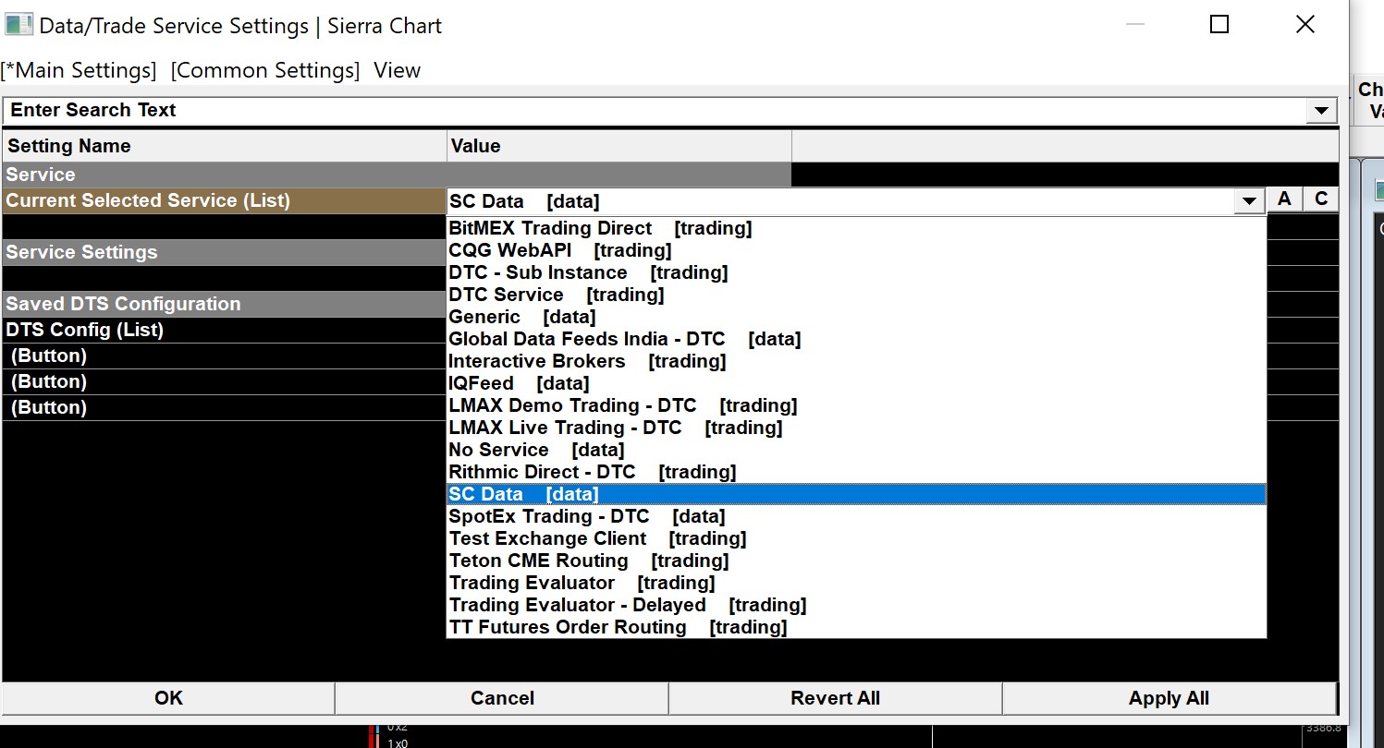Select Rithmic Direct - DTC service
This screenshot has width=1384, height=748.
tap(856, 472)
